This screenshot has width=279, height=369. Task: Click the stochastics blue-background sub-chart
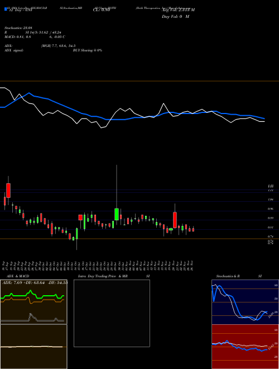(x=245, y=302)
